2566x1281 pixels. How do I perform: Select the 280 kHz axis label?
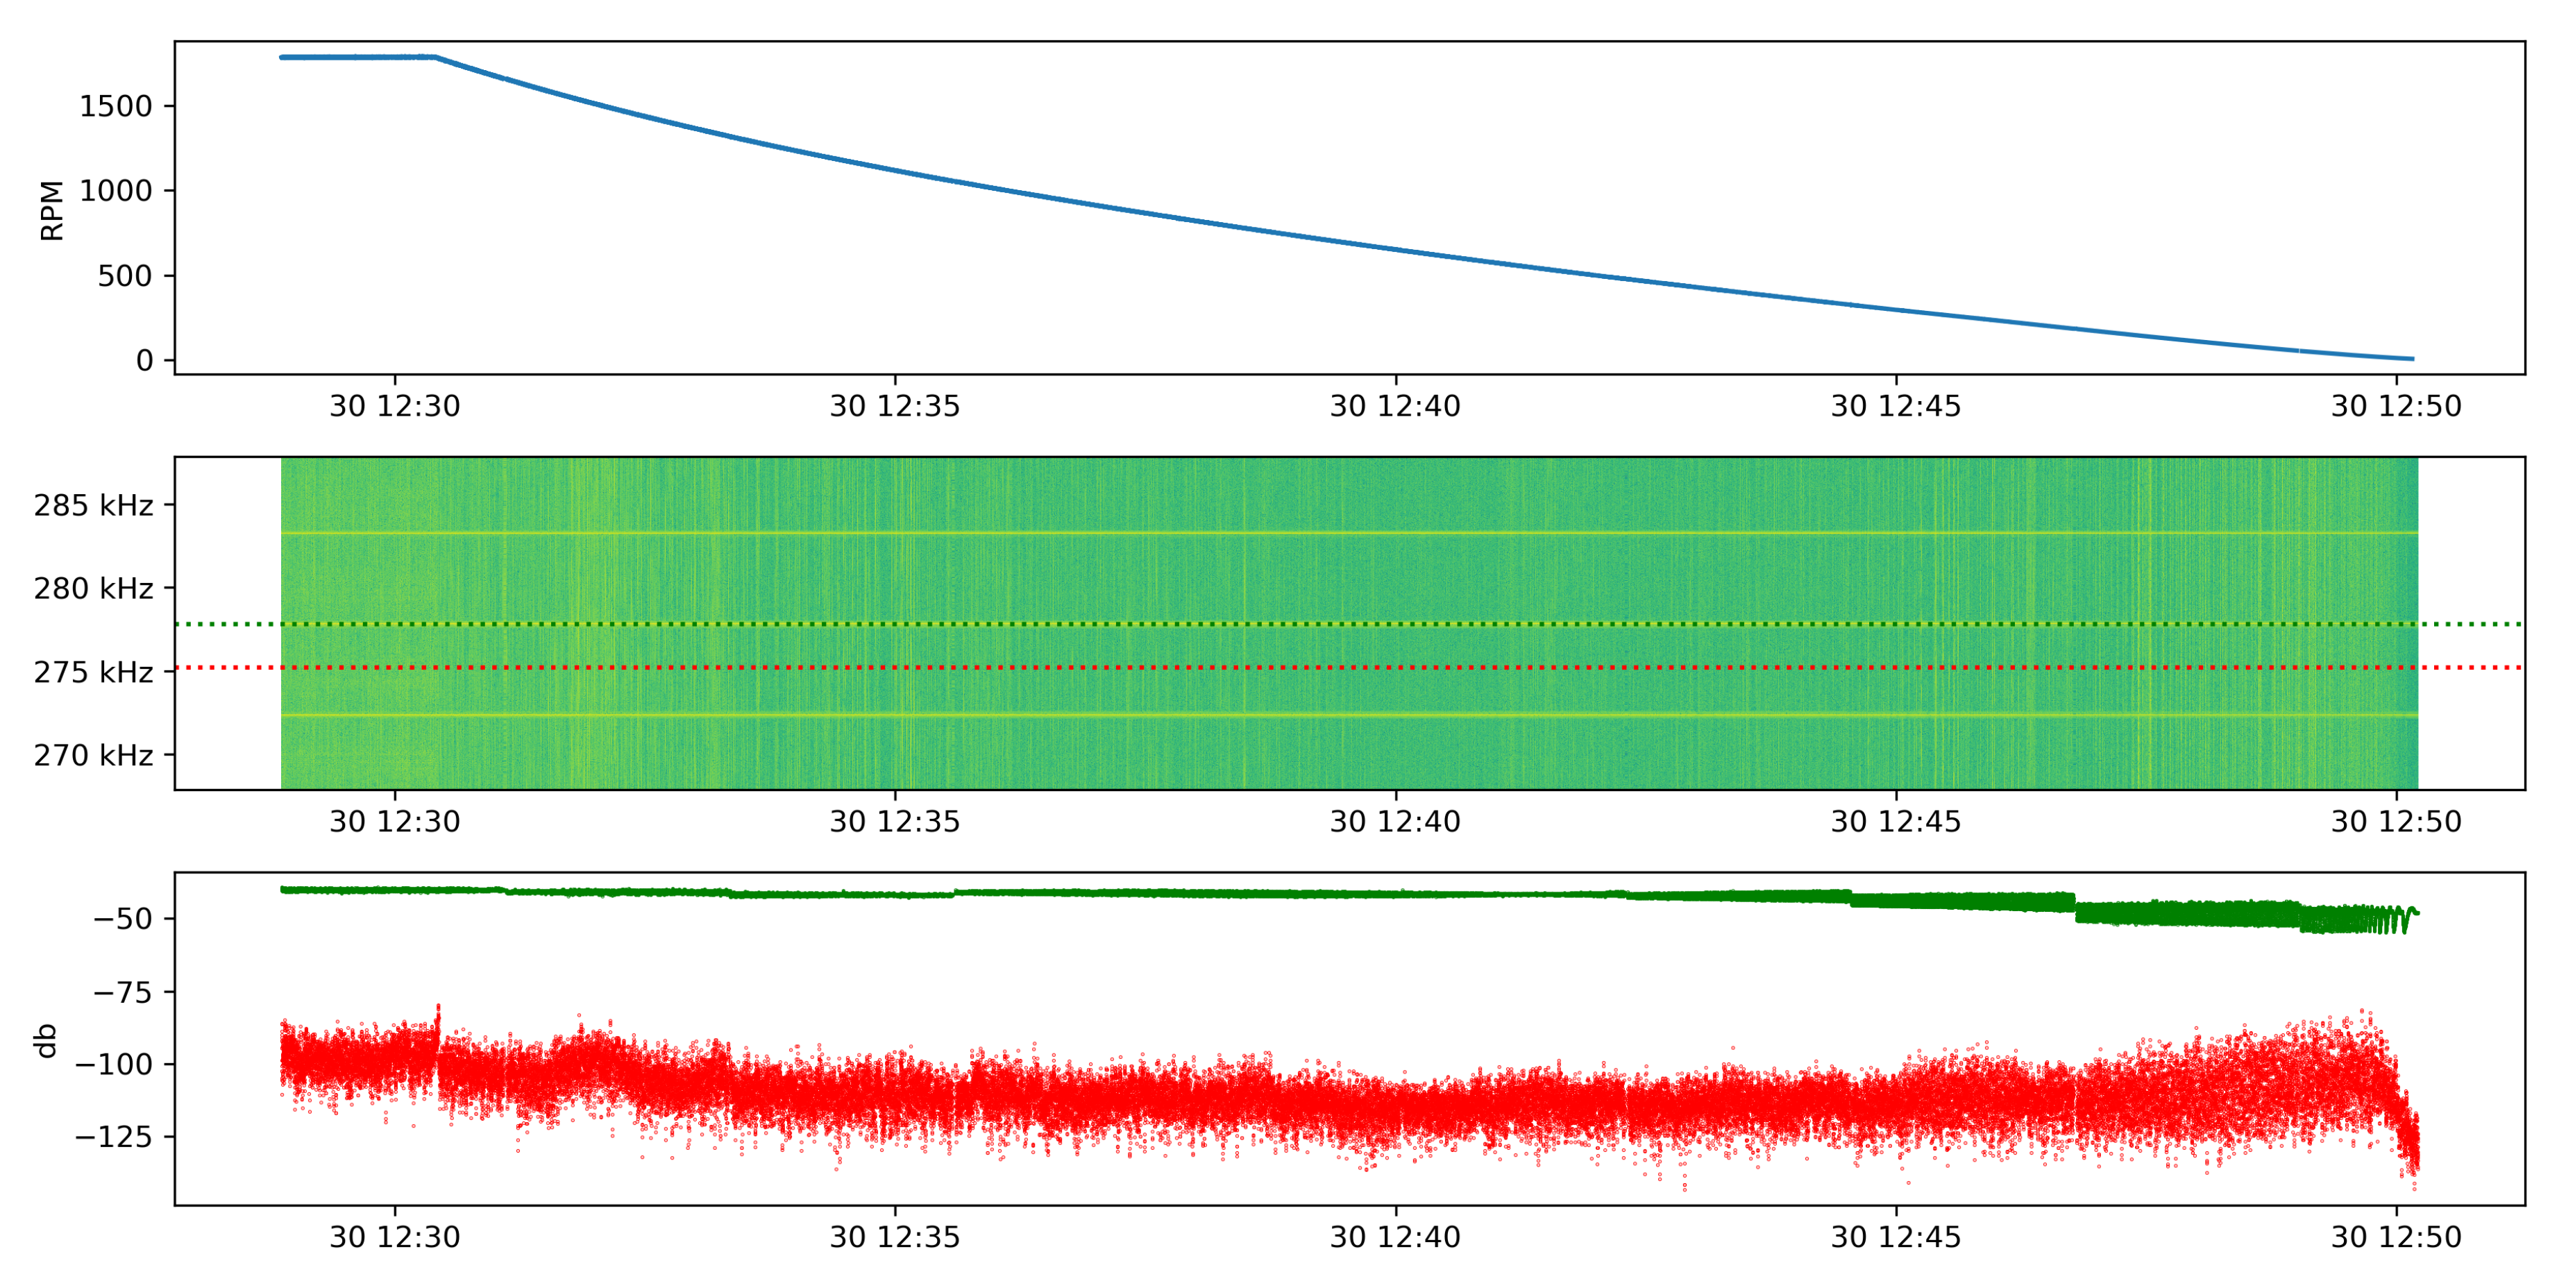pos(94,590)
